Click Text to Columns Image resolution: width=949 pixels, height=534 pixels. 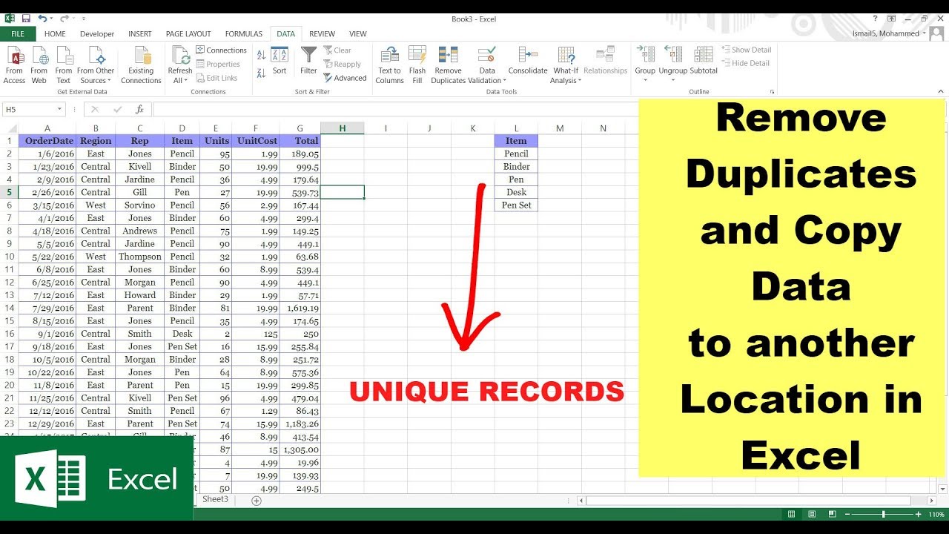click(389, 65)
